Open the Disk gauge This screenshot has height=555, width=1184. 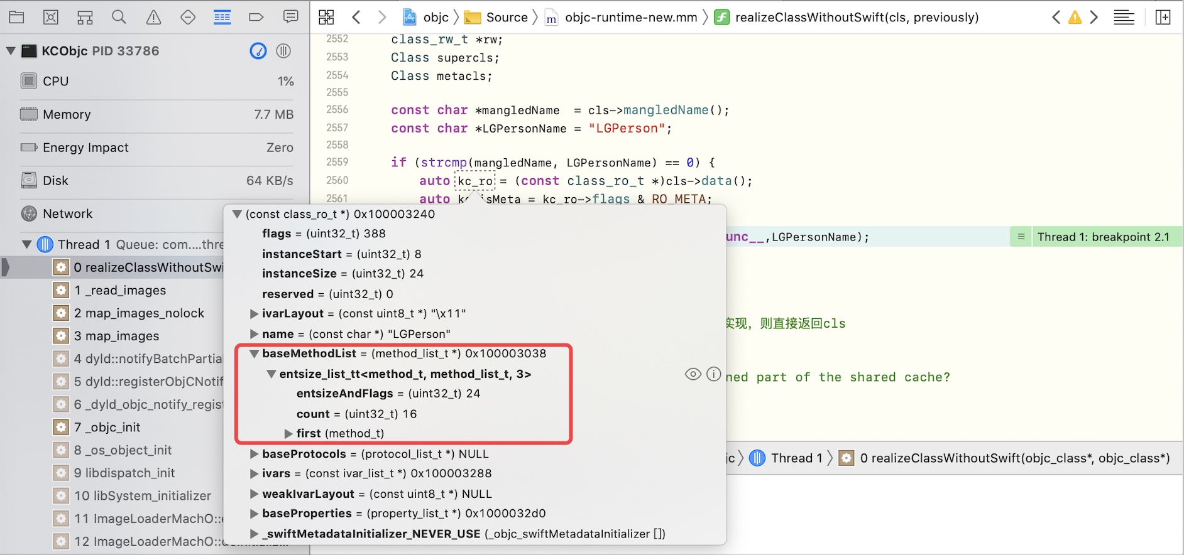click(x=157, y=181)
